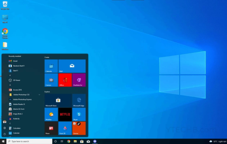227x144 pixels.
Task: Open File Explorer from the taskbar
Action: [75, 142]
